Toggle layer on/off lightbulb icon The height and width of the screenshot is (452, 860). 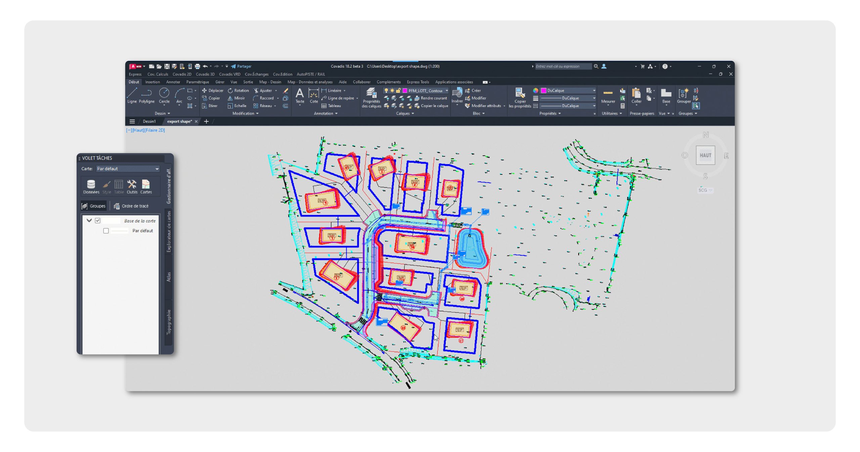pyautogui.click(x=386, y=91)
